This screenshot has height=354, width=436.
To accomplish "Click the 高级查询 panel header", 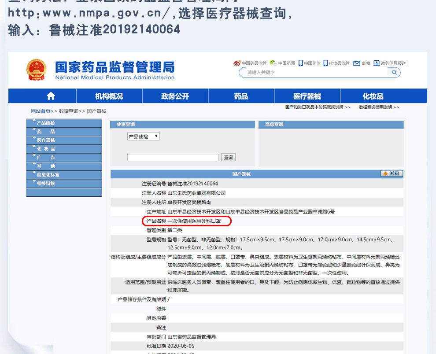I will pyautogui.click(x=331, y=124).
